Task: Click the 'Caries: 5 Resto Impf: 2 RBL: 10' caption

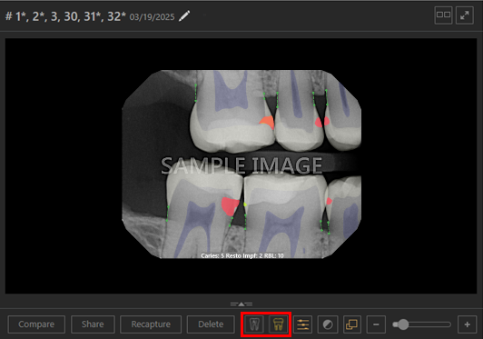Action: coord(242,255)
